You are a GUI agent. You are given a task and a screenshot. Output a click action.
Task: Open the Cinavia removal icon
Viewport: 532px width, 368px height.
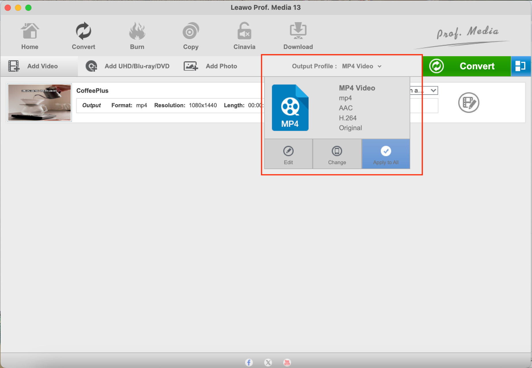pyautogui.click(x=244, y=31)
